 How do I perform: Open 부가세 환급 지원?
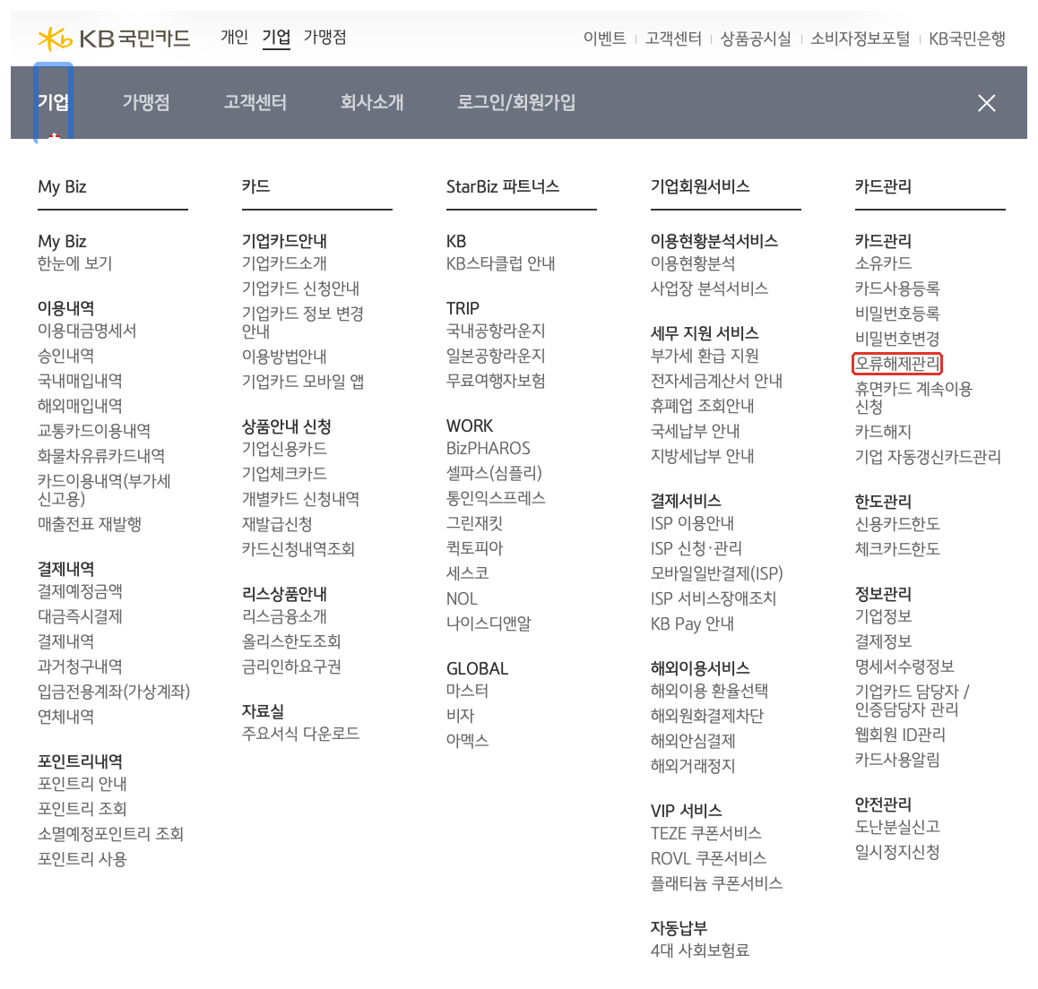pyautogui.click(x=705, y=356)
